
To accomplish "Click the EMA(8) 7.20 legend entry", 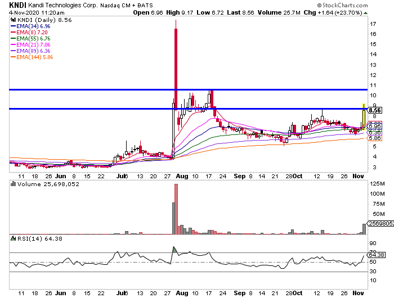I will tap(29, 33).
